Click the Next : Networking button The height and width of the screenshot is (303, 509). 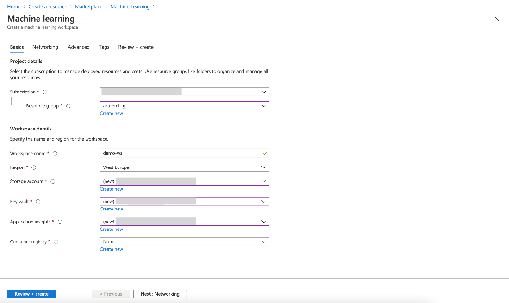(x=160, y=294)
